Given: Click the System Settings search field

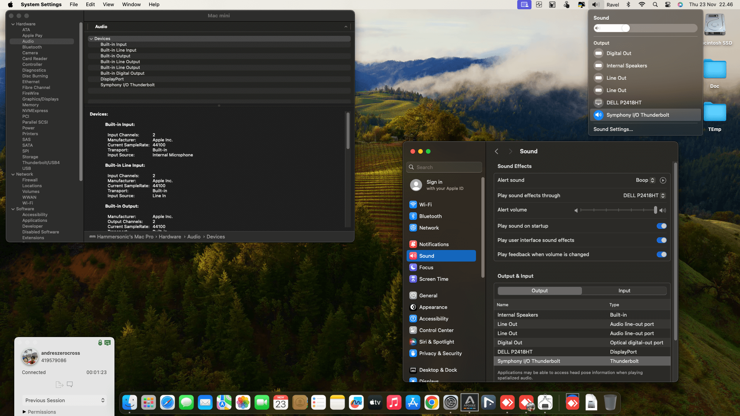Looking at the screenshot, I should pos(444,167).
